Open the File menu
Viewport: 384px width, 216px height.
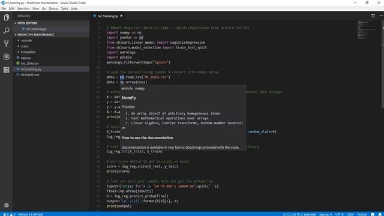(4, 8)
